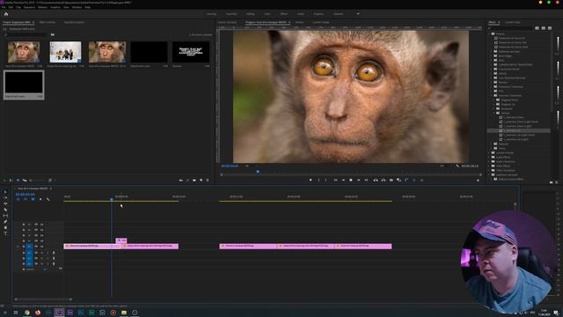
Task: Click the Program monitor current timecode
Action: pos(230,166)
